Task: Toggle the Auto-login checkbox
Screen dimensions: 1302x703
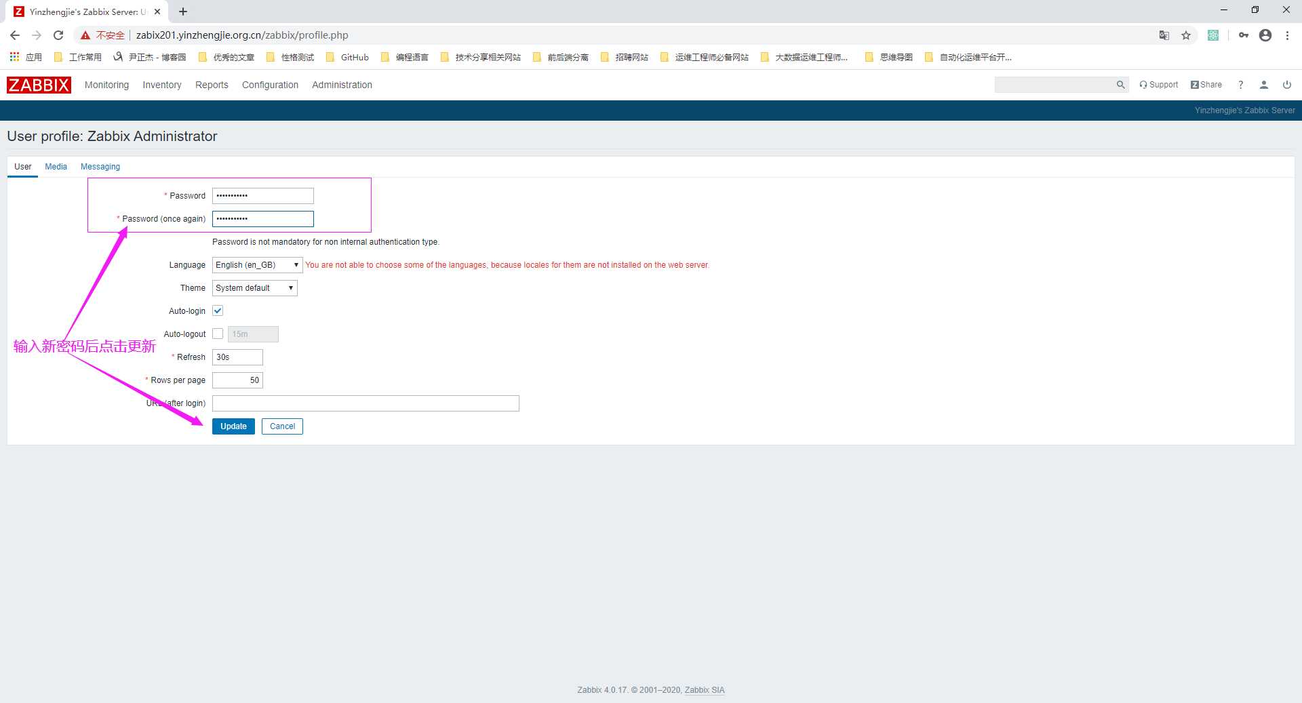Action: pyautogui.click(x=218, y=311)
